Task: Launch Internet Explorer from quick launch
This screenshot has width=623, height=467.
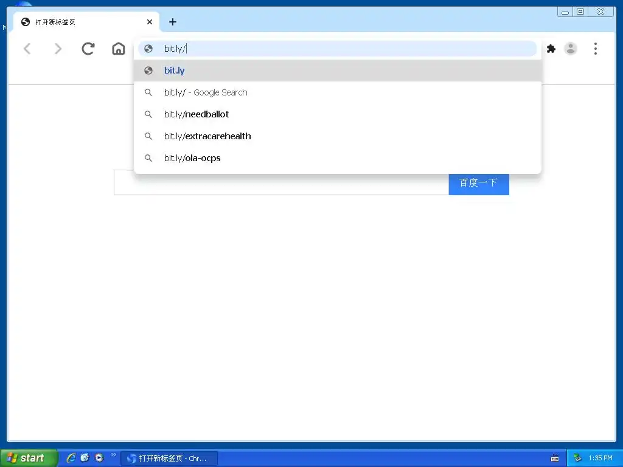Action: (71, 457)
